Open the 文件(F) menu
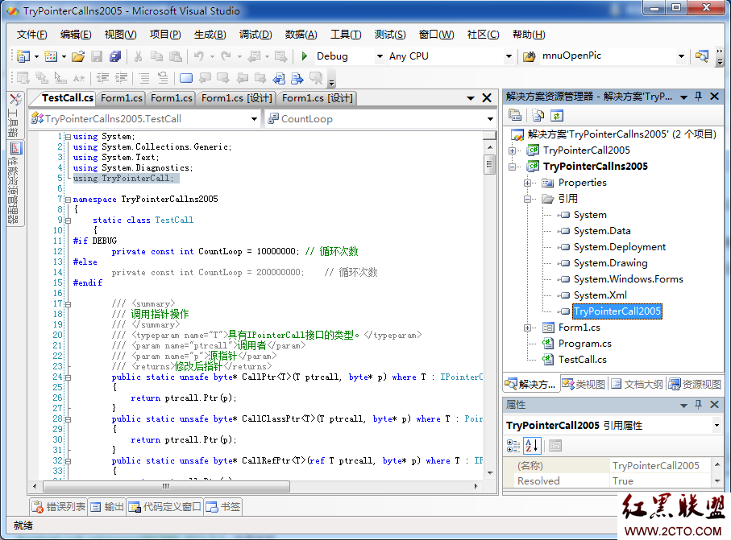This screenshot has width=731, height=540. [31, 35]
